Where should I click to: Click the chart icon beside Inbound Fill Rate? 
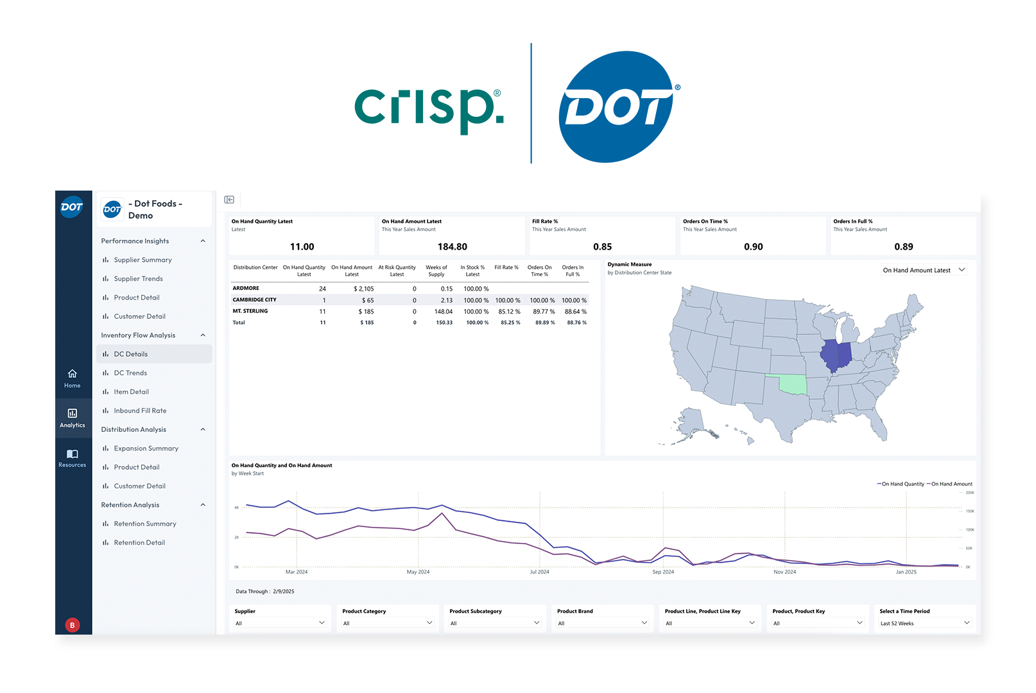[x=107, y=410]
